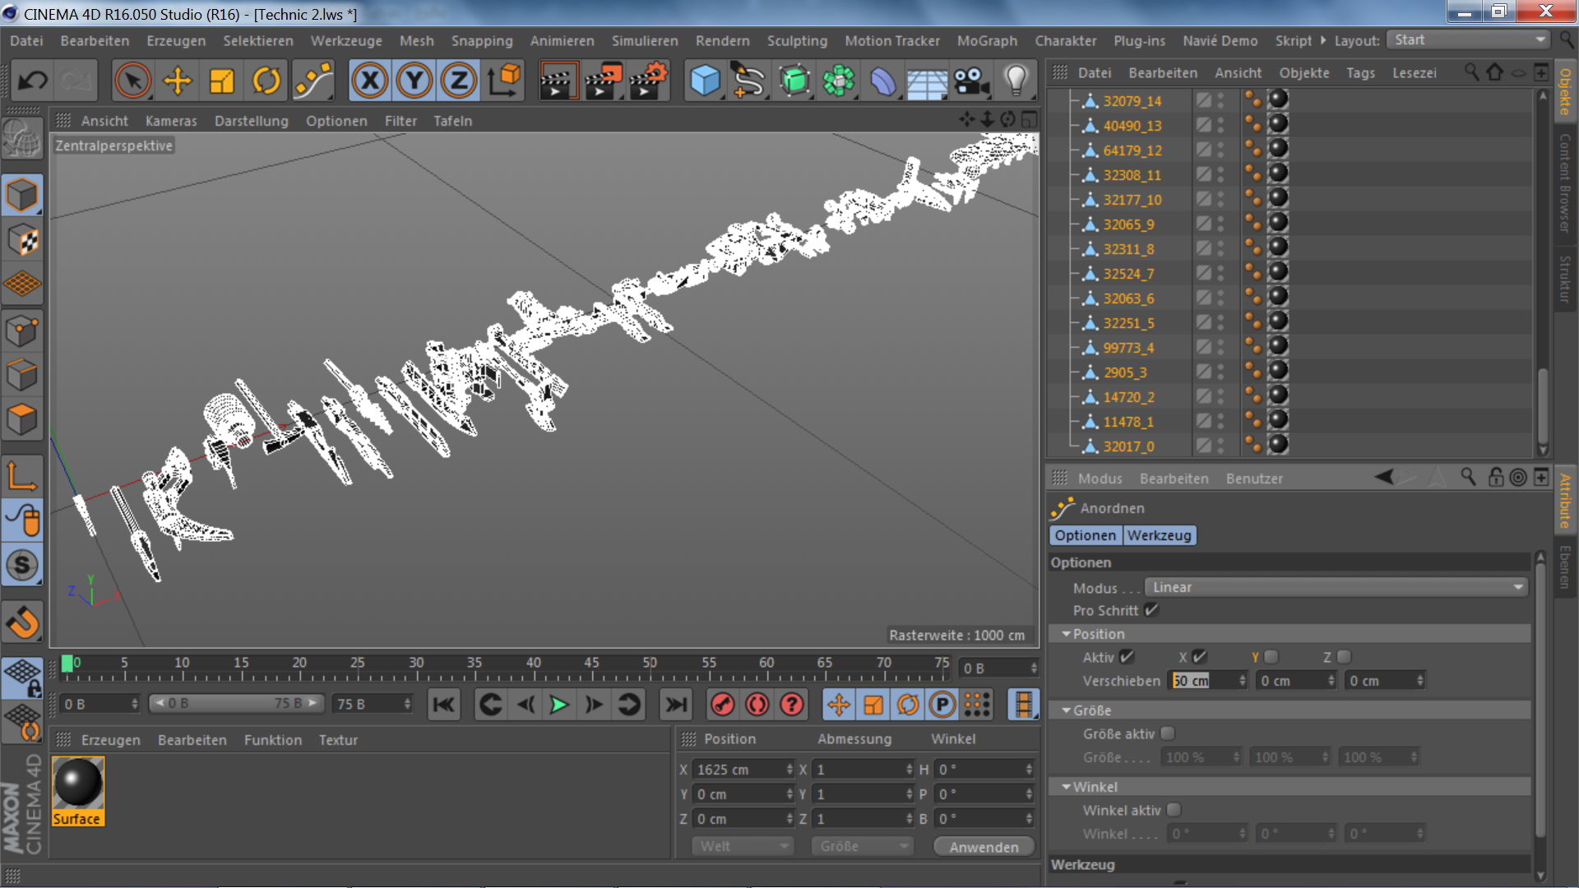Toggle X axis lock icon
The width and height of the screenshot is (1579, 888).
[x=370, y=81]
